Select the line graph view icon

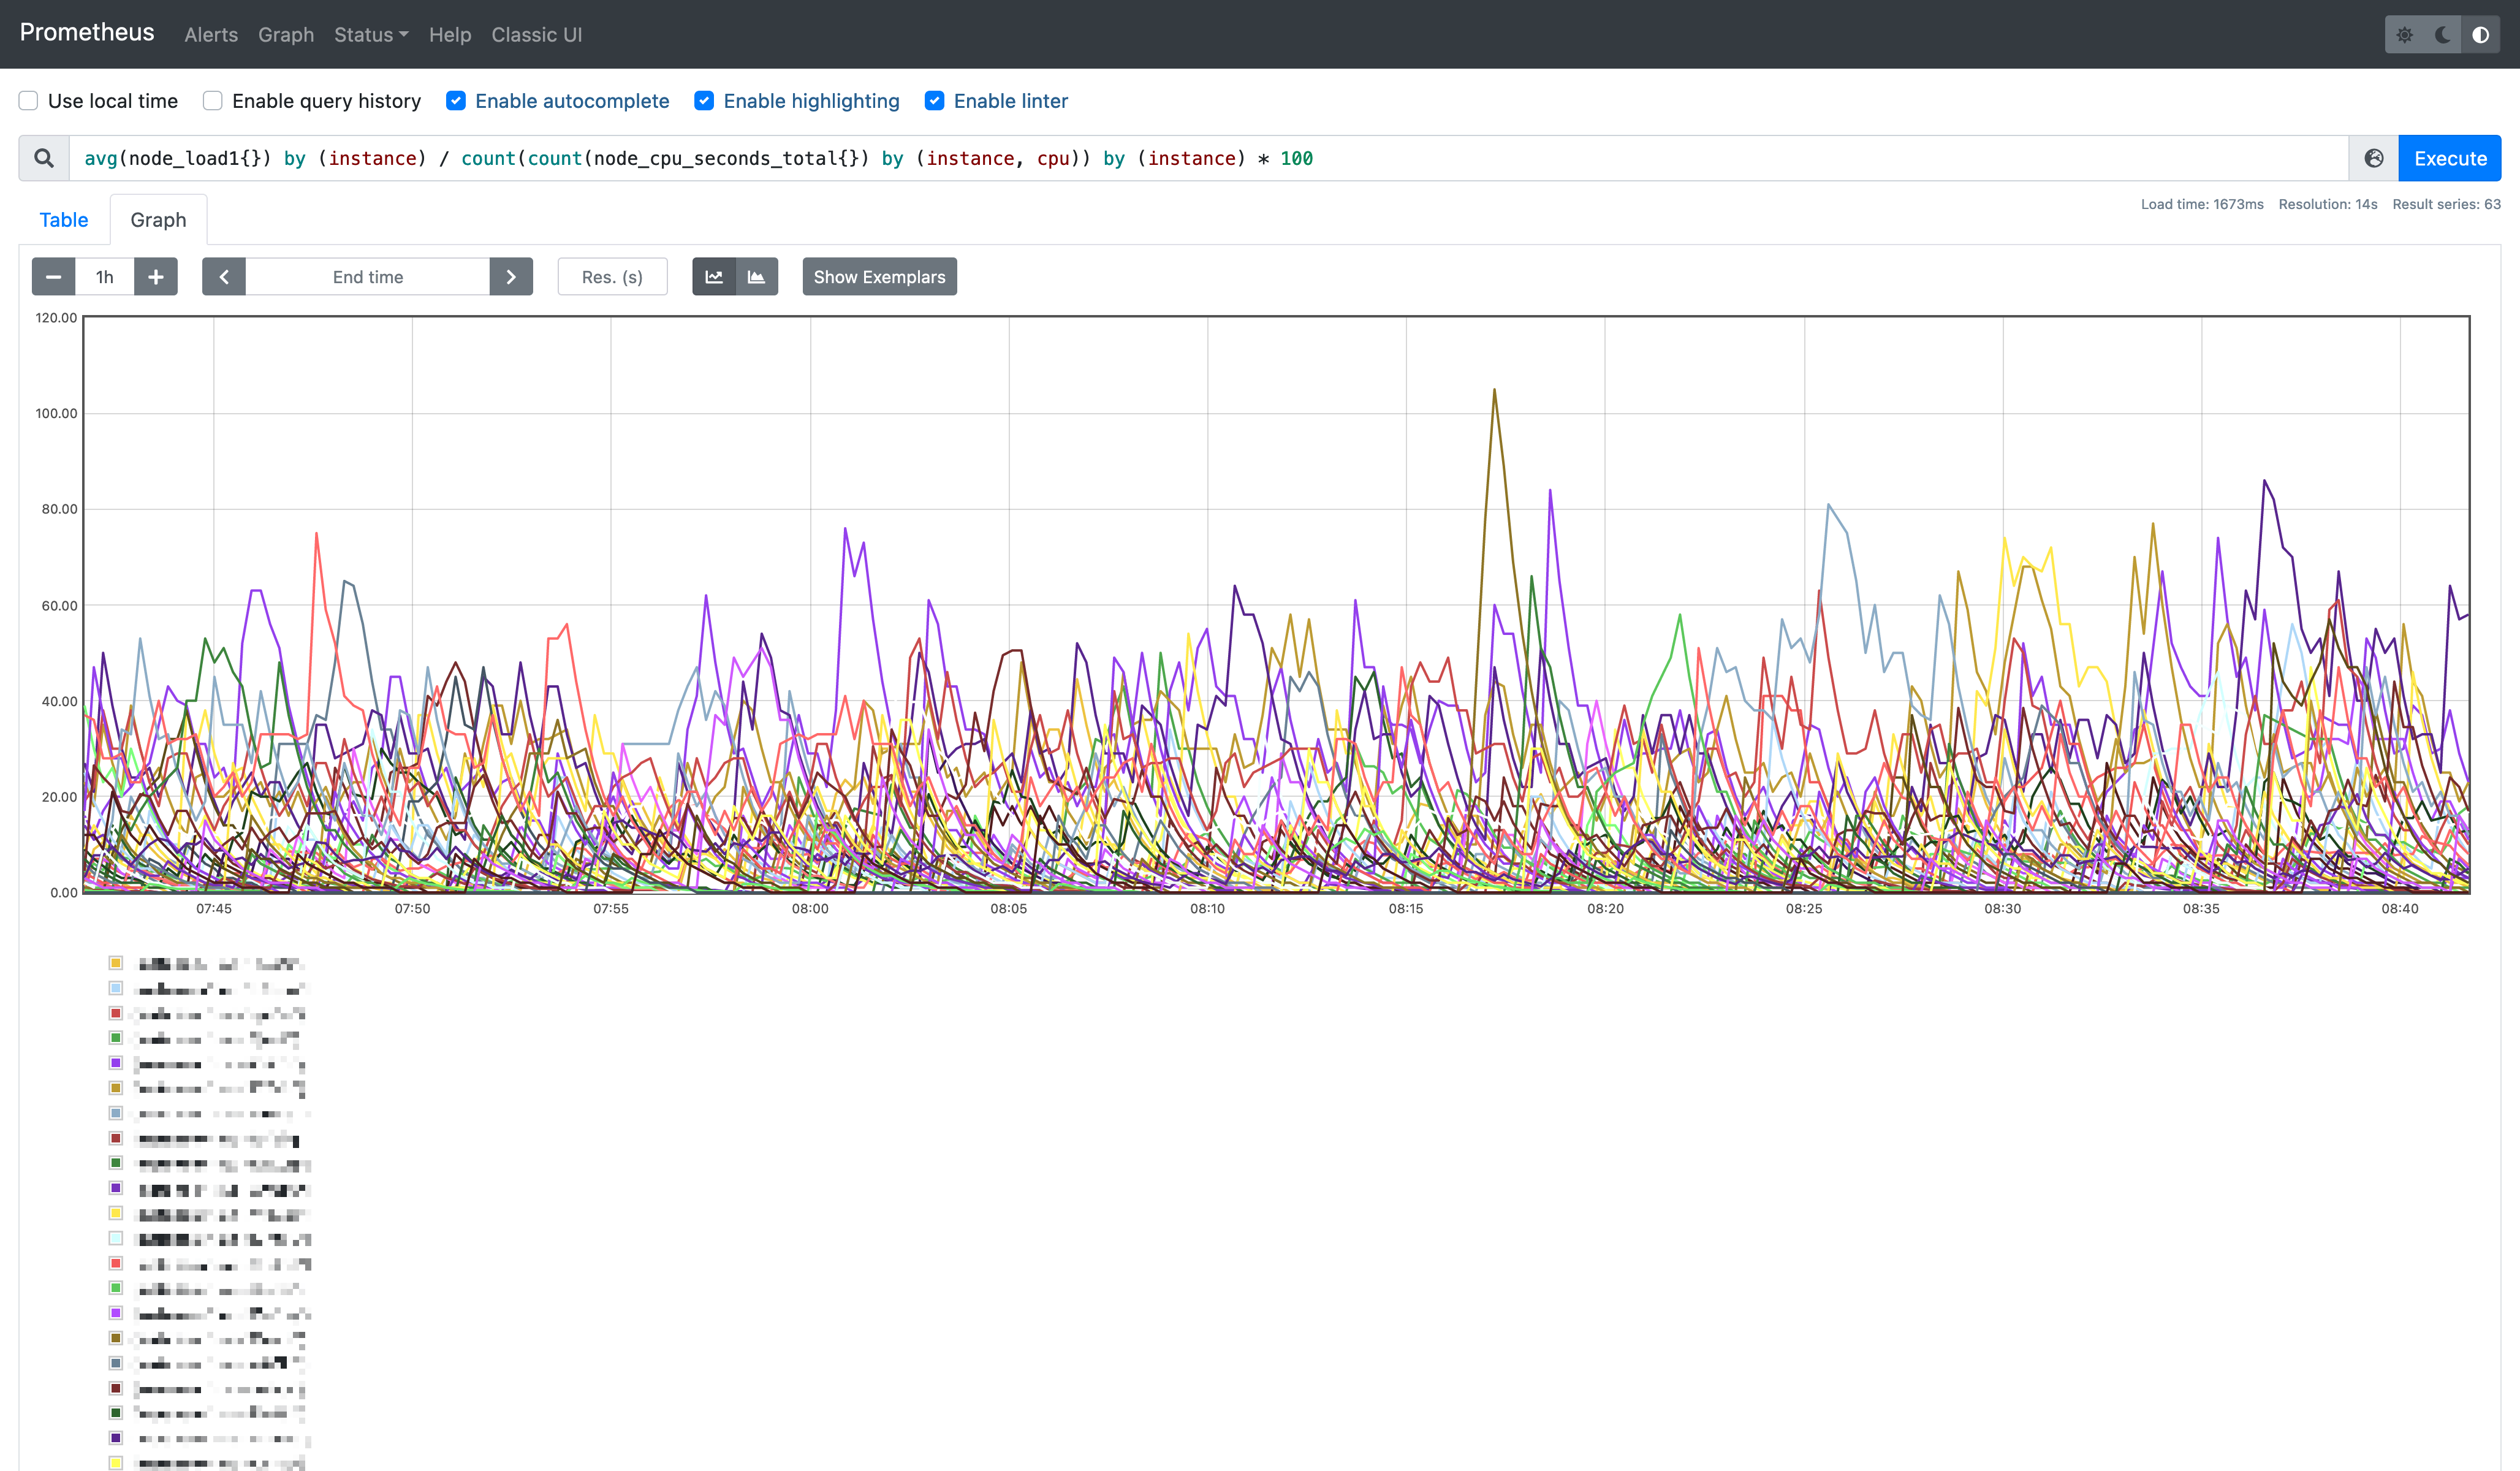click(714, 277)
